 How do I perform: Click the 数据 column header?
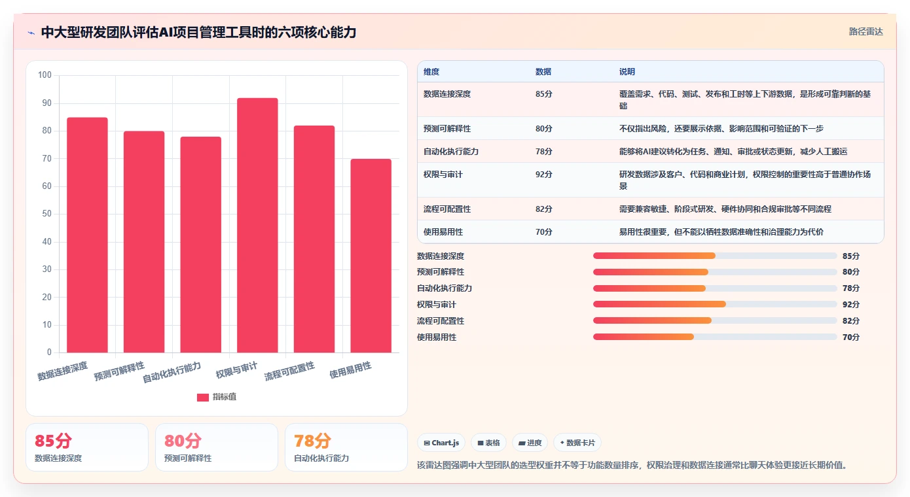pyautogui.click(x=543, y=71)
